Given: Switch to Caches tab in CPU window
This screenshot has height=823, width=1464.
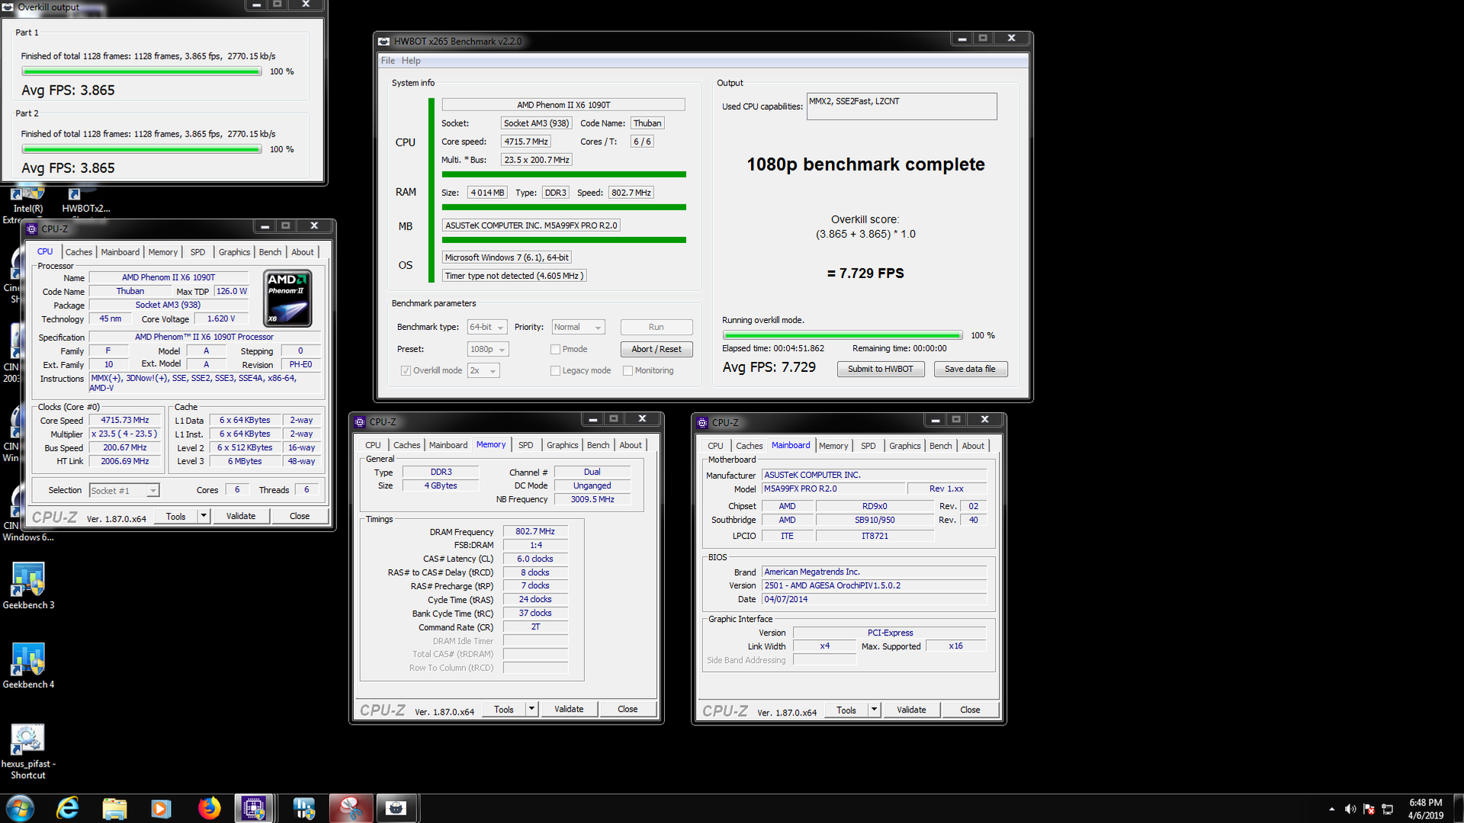Looking at the screenshot, I should coord(79,252).
